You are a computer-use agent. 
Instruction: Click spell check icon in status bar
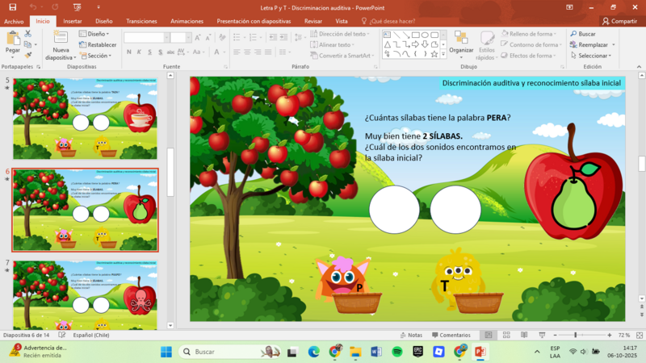[x=62, y=335]
